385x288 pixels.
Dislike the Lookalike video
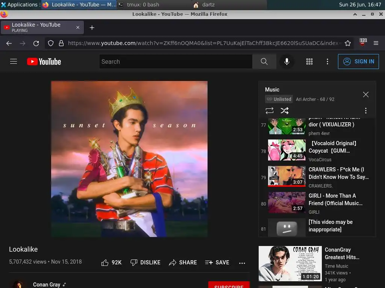(145, 262)
